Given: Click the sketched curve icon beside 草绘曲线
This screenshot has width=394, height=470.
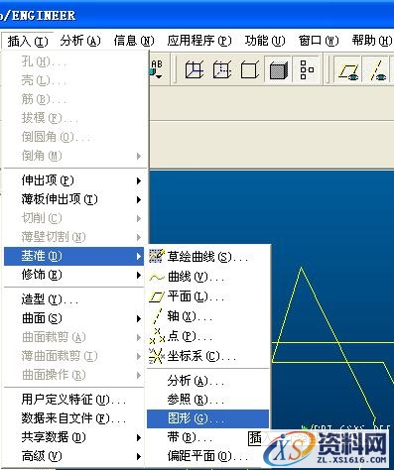Looking at the screenshot, I should click(x=157, y=256).
